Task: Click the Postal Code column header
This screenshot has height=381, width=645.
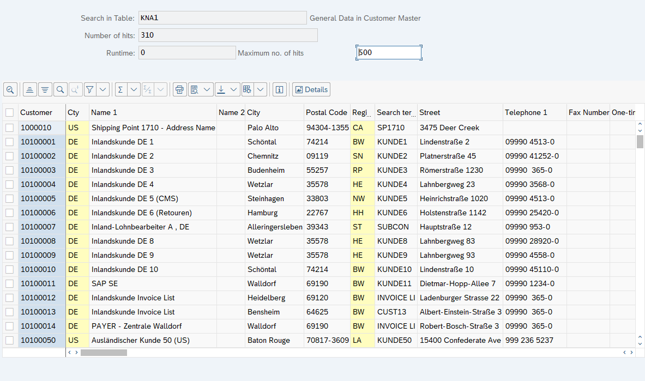Action: pyautogui.click(x=326, y=112)
